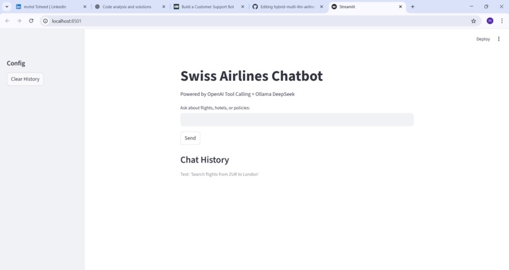Bookmark this page with the star icon
Screen dimensions: 509x270
(473, 21)
